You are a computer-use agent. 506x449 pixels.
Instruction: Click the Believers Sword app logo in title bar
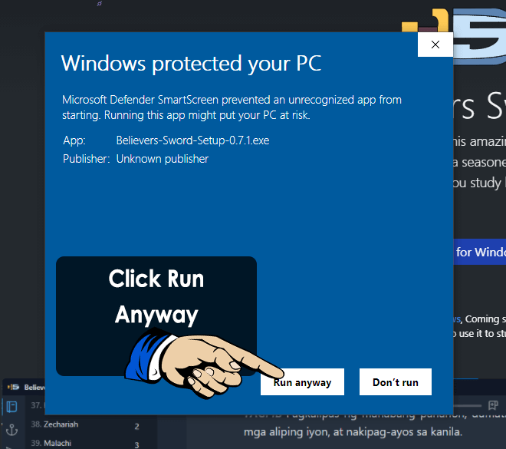[13, 387]
